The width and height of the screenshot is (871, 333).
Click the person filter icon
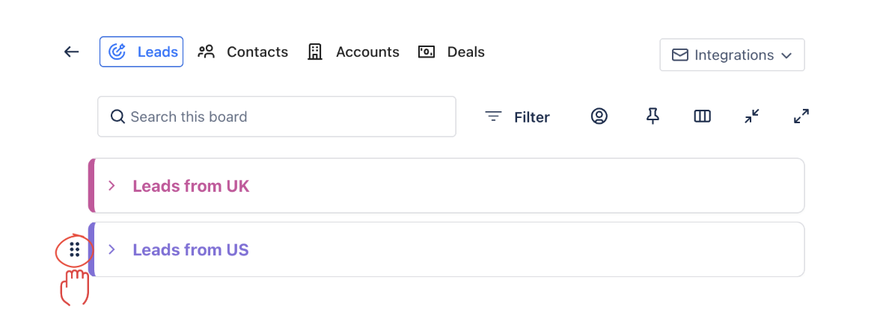(x=599, y=116)
